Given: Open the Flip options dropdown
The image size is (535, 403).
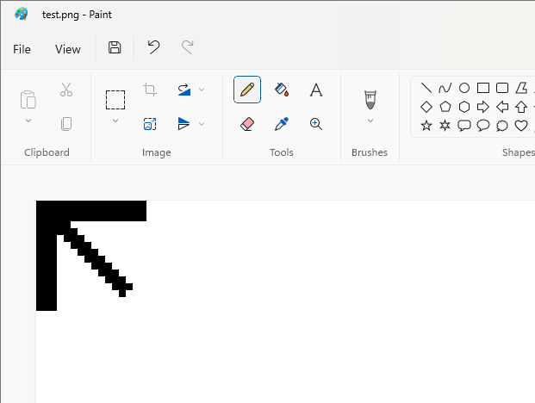Looking at the screenshot, I should click(202, 124).
